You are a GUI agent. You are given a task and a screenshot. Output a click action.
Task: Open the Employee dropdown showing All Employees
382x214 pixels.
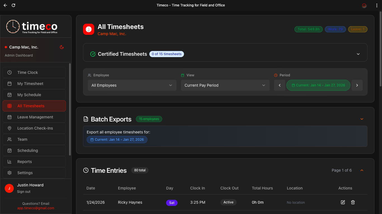click(x=132, y=85)
